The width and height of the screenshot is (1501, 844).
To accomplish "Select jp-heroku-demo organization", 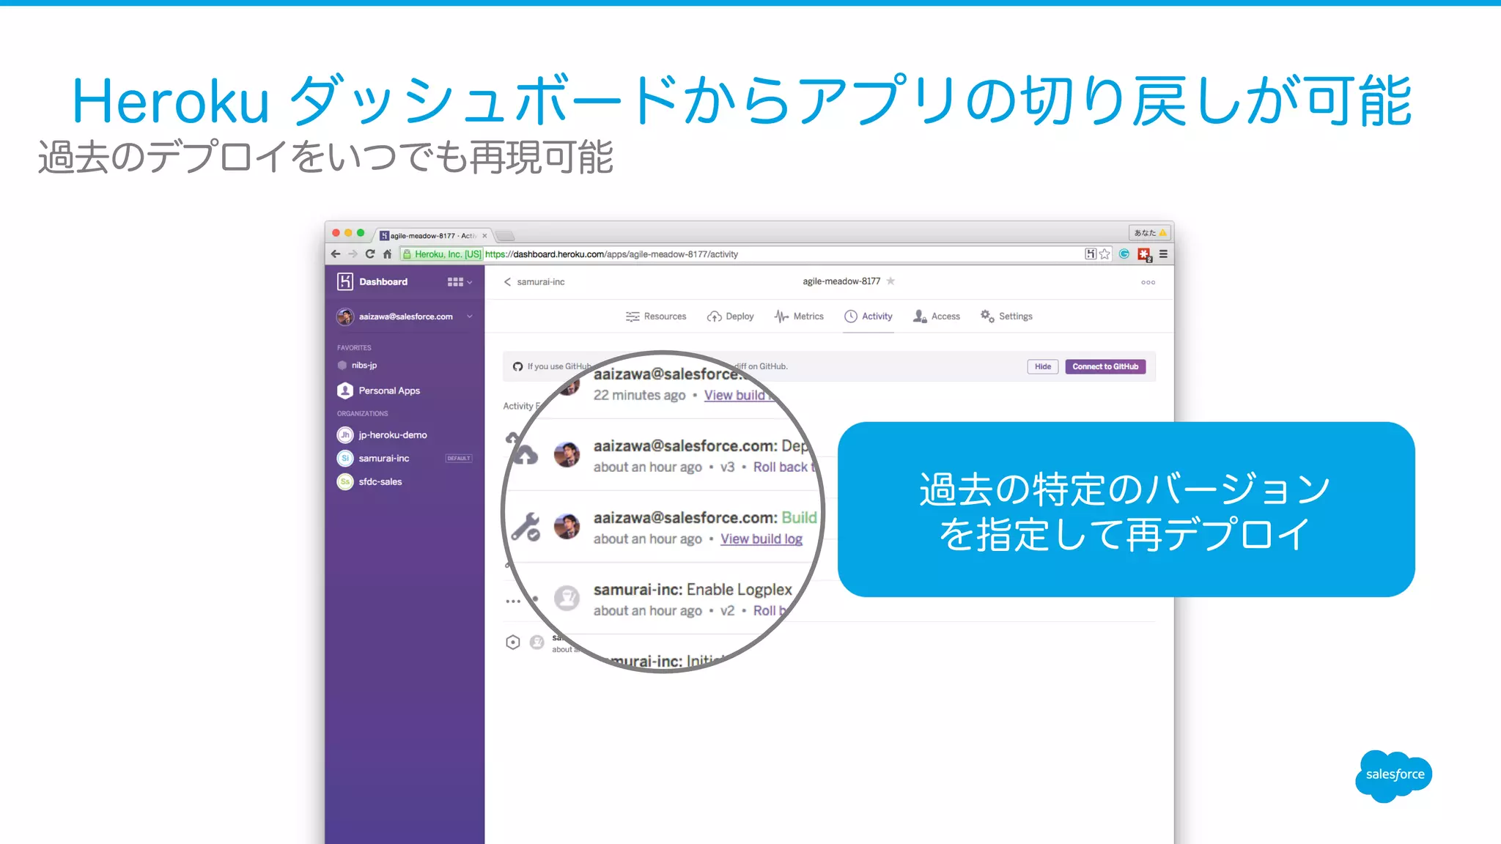I will [x=382, y=435].
